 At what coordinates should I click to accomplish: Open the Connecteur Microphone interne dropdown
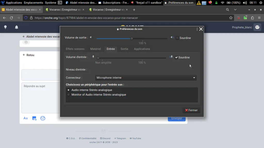(x=146, y=78)
